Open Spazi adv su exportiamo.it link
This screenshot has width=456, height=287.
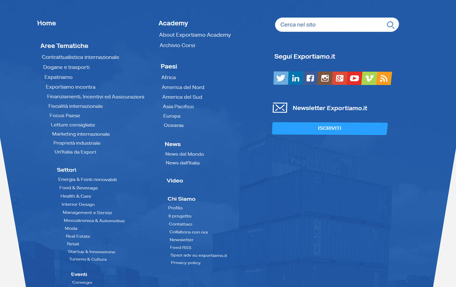click(x=199, y=255)
